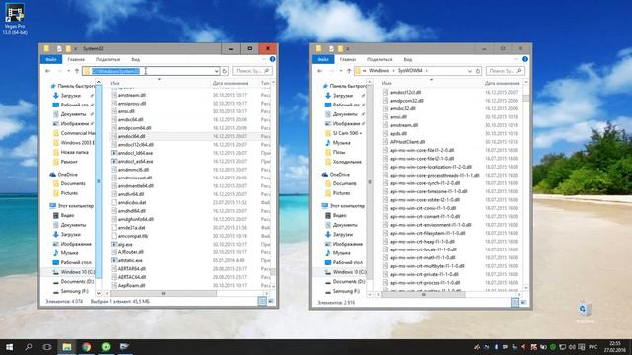Click SysWOW64 breadcrumb in the address bar
Viewport: 632px width, 355px height.
pyautogui.click(x=410, y=71)
